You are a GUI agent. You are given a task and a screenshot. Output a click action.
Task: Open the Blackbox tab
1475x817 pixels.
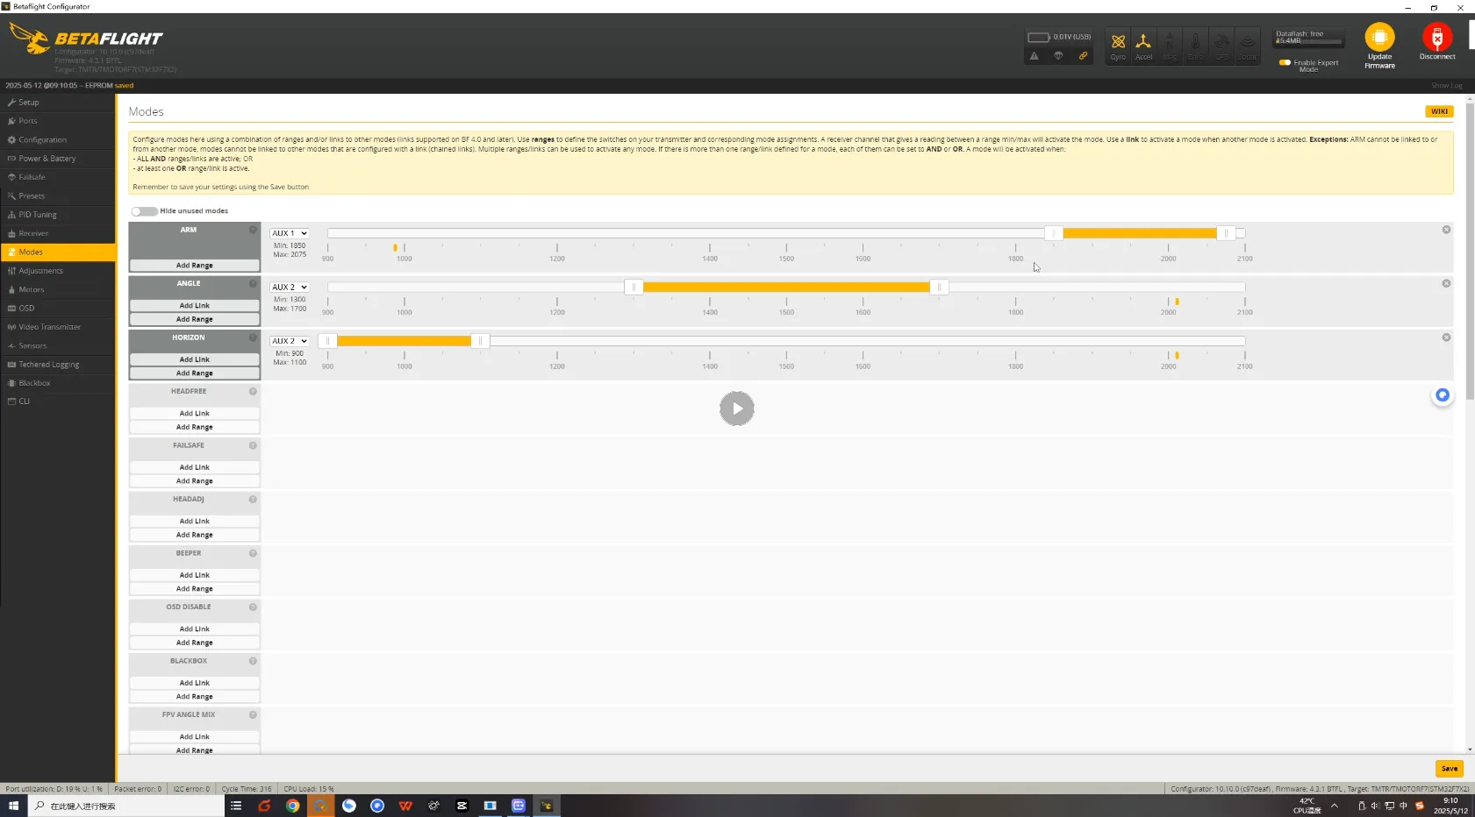(58, 383)
